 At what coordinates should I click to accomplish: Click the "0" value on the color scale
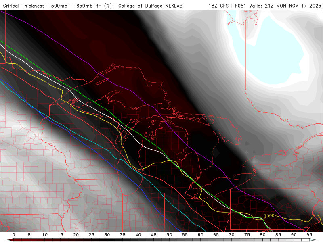click(14, 235)
